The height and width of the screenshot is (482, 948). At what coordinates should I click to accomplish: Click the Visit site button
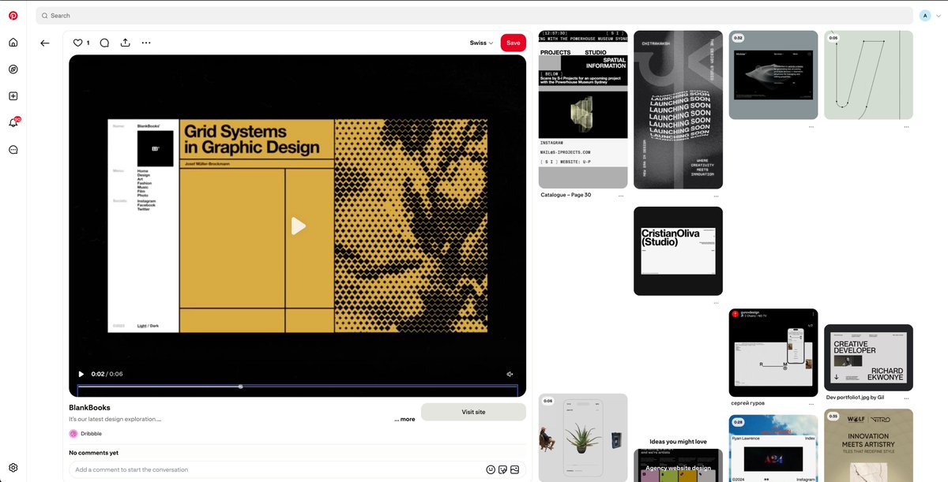[x=473, y=412]
